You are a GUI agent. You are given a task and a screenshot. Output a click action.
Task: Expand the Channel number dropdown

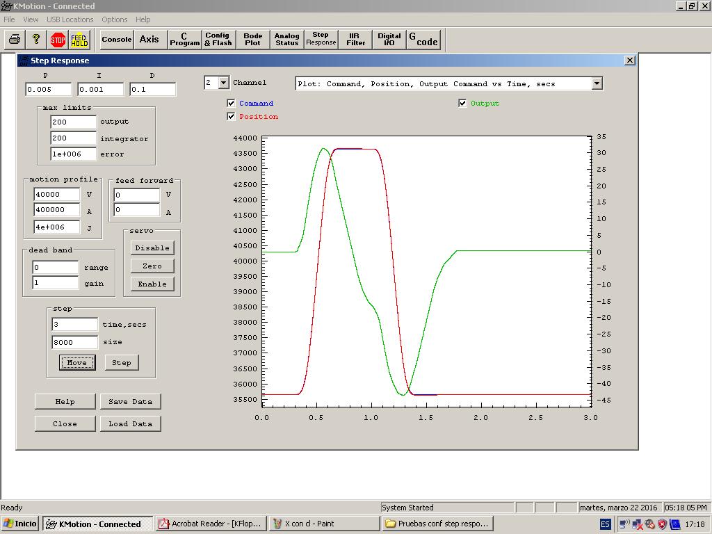tap(223, 83)
